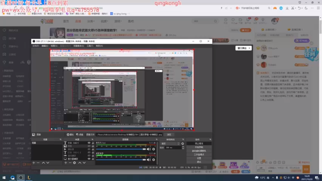
Task: Click OBS icon in Windows taskbar
Action: click(21, 177)
